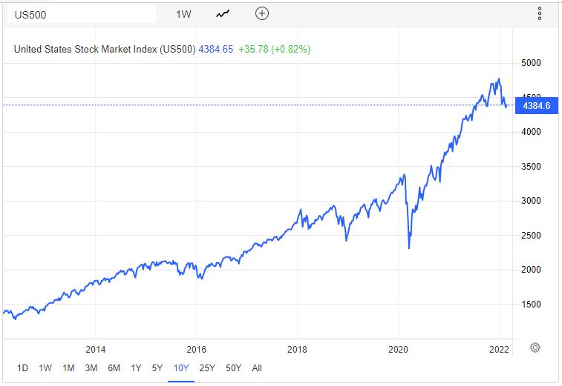
Task: Switch to 3M time range
Action: [91, 367]
